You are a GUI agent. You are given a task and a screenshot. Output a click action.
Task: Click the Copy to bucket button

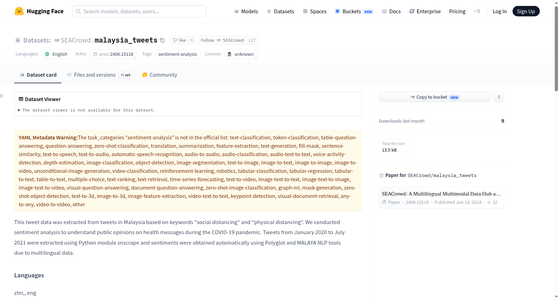[x=435, y=97]
